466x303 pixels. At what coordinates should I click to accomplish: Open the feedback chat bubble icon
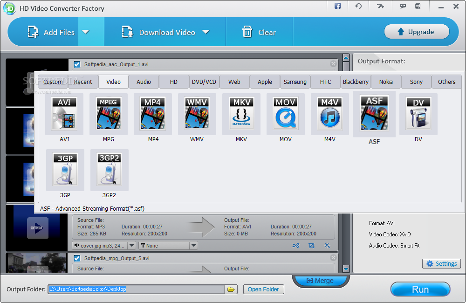click(x=403, y=6)
